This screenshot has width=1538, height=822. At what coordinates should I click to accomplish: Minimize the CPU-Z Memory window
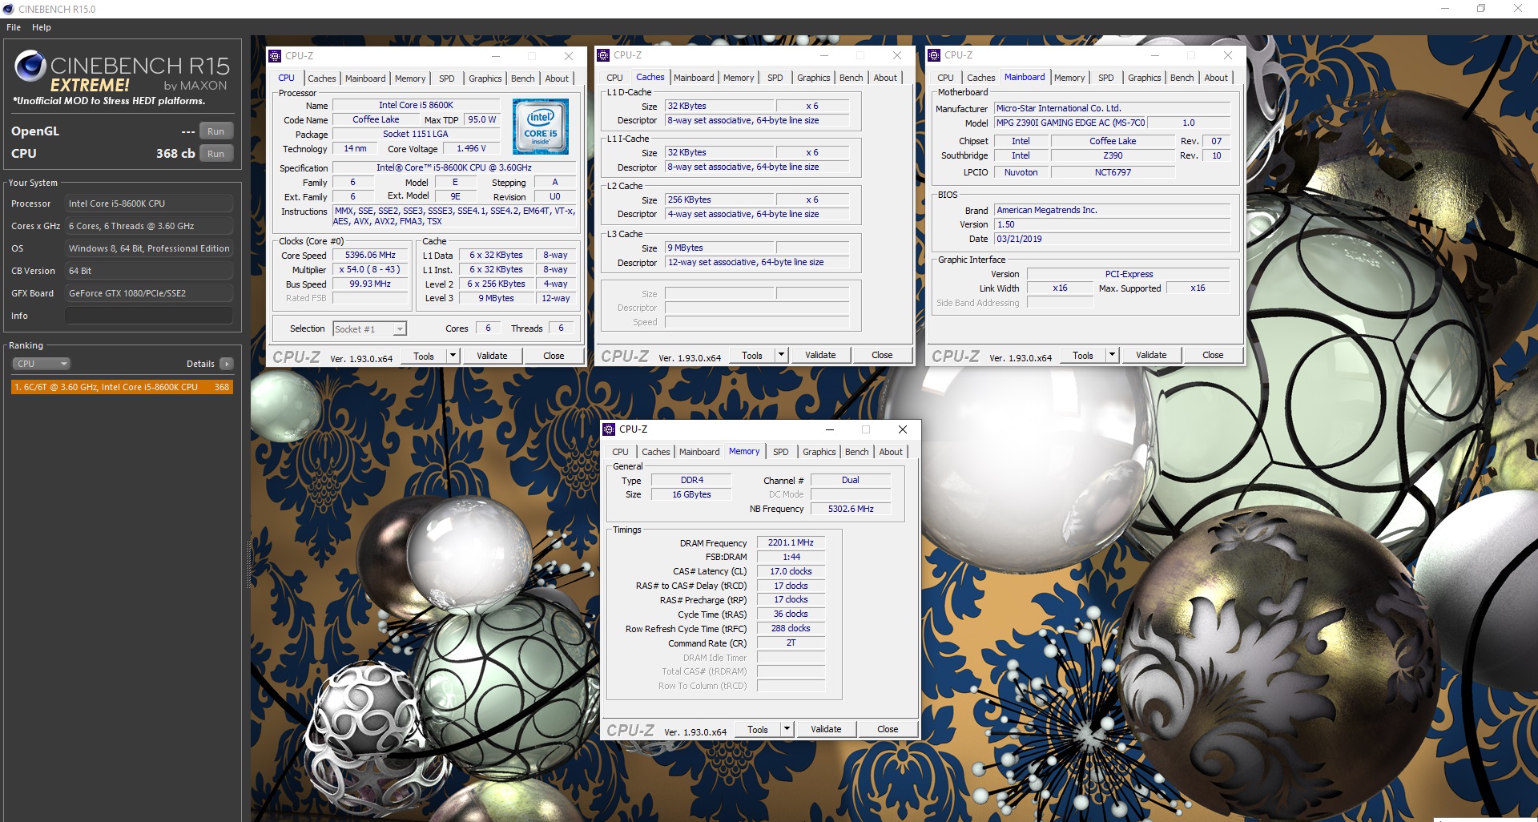pyautogui.click(x=830, y=429)
